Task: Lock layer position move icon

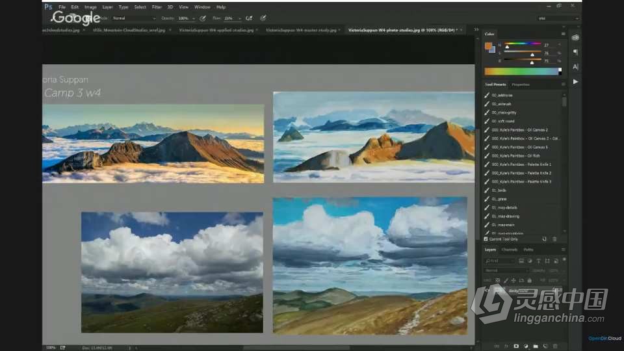Action: coord(513,281)
